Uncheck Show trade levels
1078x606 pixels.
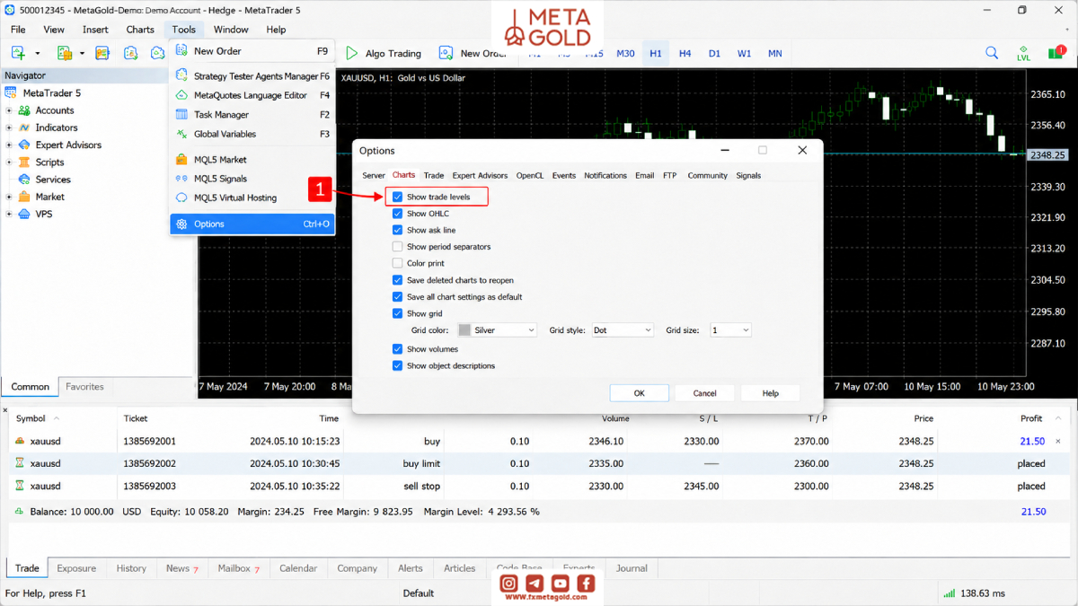coord(398,197)
